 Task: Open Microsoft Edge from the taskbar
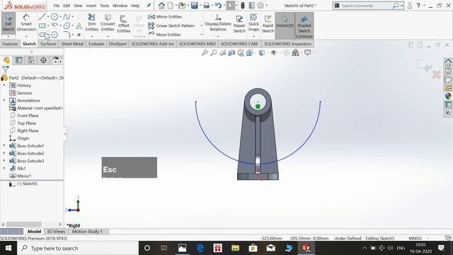[200, 248]
